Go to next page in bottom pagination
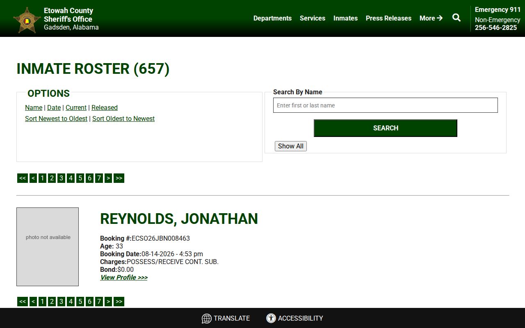This screenshot has width=525, height=328. pyautogui.click(x=108, y=301)
